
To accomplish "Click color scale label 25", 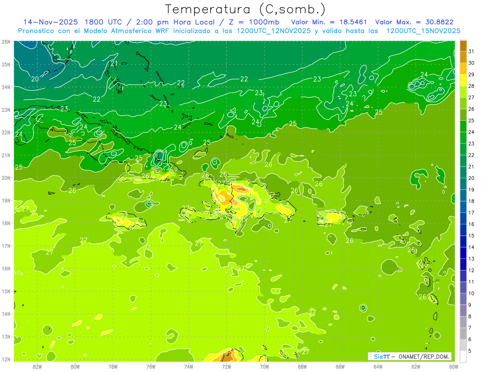I will tap(472, 120).
